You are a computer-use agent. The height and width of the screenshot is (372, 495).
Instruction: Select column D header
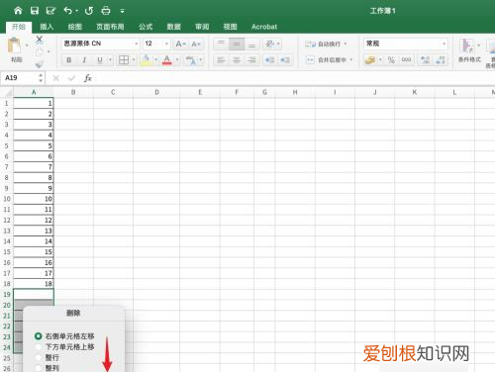pyautogui.click(x=156, y=92)
